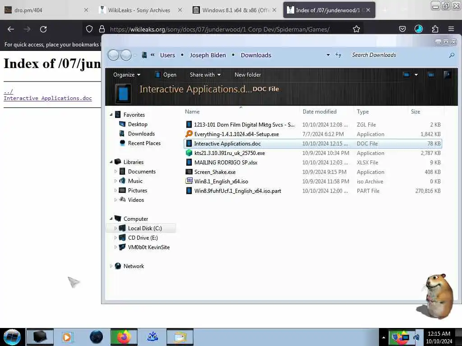Open the Interactive_Applications.doc link
The image size is (462, 346).
48,98
